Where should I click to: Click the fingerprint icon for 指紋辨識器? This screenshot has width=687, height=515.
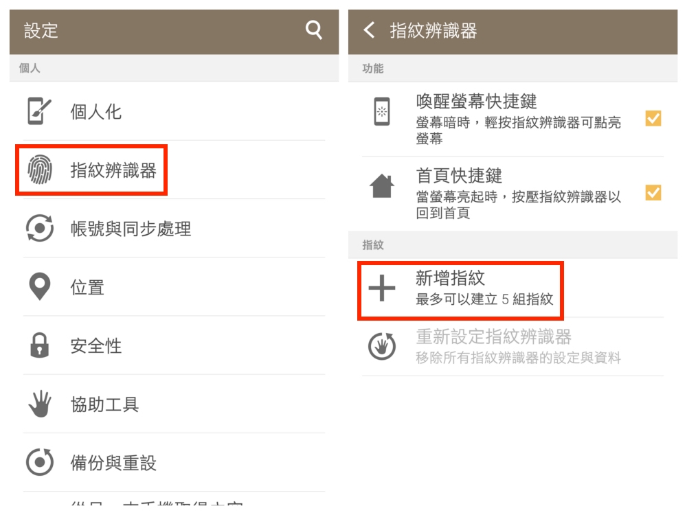point(40,170)
